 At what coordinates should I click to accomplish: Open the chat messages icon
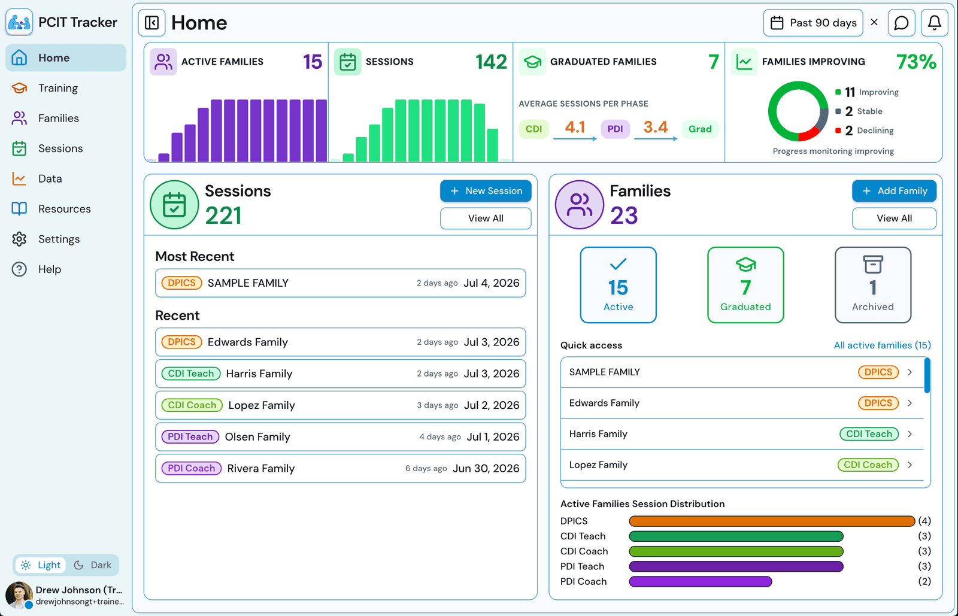coord(901,23)
